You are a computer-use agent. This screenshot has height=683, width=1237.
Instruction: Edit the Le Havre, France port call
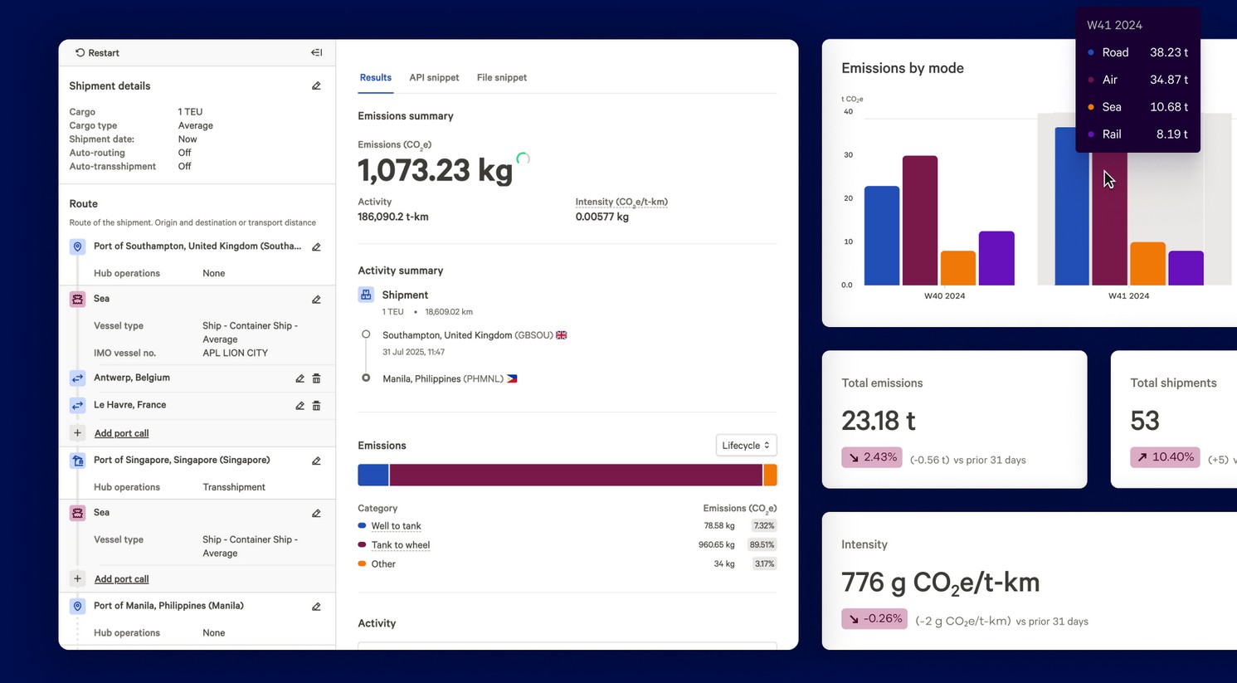coord(300,406)
